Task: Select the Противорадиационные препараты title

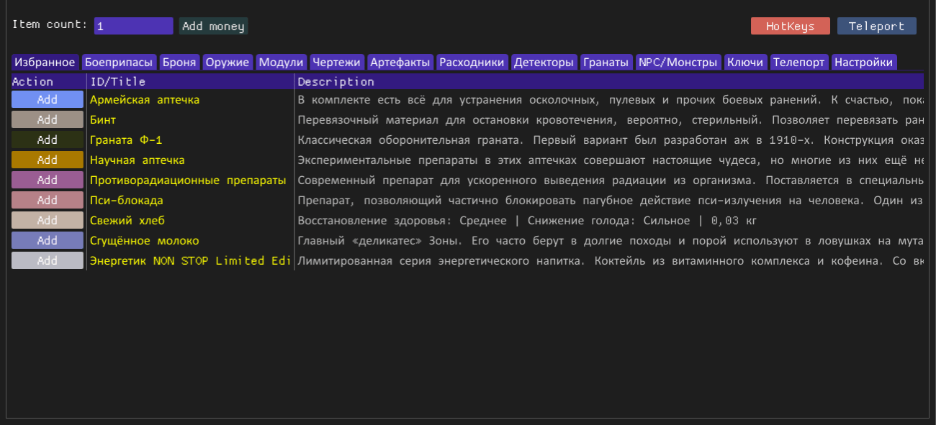Action: (x=188, y=180)
